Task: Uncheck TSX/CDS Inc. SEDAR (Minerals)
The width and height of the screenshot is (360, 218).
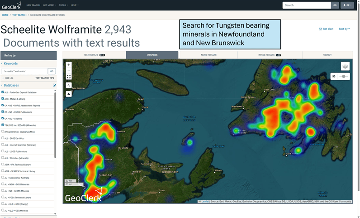Action: pos(3,125)
